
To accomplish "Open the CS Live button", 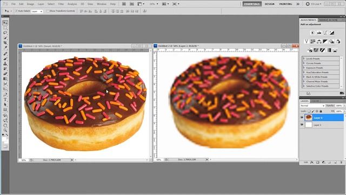I will [314, 4].
